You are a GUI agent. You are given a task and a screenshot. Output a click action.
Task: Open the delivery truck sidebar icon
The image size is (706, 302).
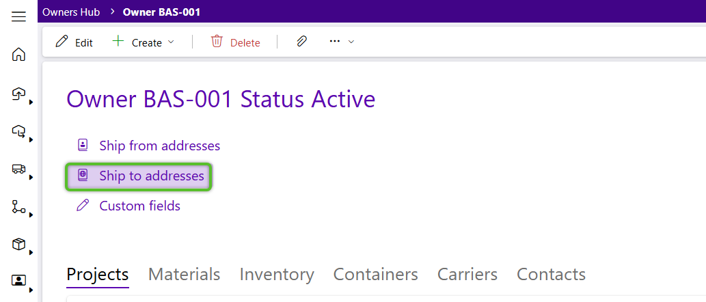[x=18, y=169]
